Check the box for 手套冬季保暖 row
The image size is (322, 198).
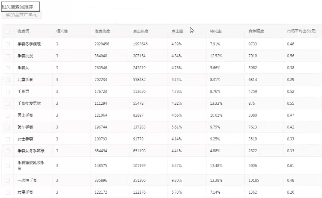(x=8, y=44)
